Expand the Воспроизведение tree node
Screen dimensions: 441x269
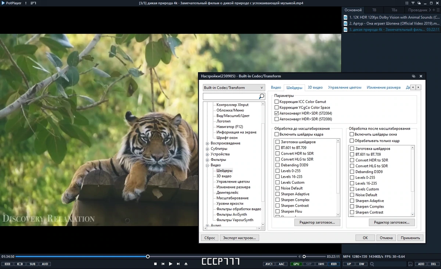pos(207,143)
